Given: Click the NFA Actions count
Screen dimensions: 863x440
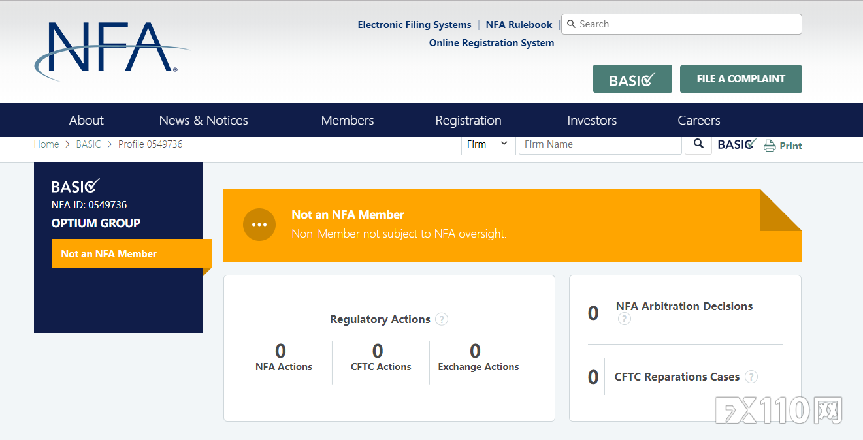Looking at the screenshot, I should click(280, 351).
